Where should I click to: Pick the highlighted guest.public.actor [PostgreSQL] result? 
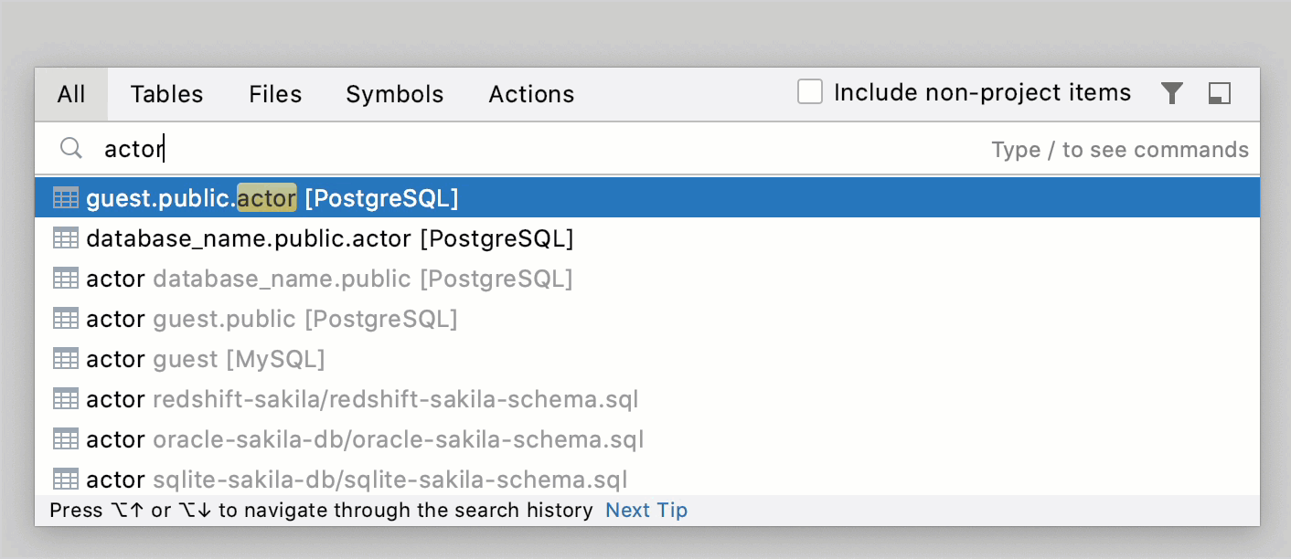click(x=272, y=198)
